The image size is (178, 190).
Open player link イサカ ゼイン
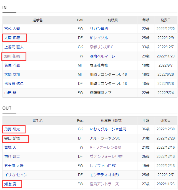pos(16,175)
